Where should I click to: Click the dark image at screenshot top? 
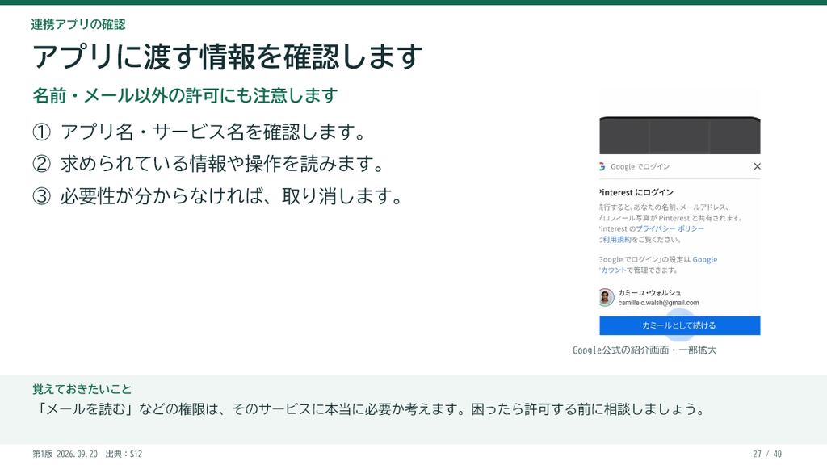680,136
